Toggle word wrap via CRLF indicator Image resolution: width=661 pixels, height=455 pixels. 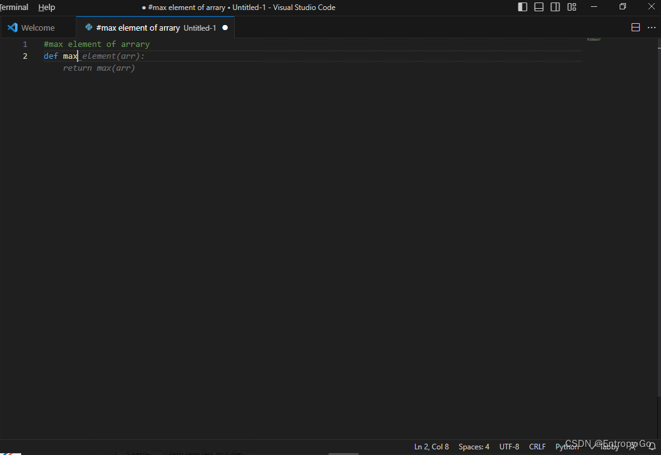(x=537, y=446)
